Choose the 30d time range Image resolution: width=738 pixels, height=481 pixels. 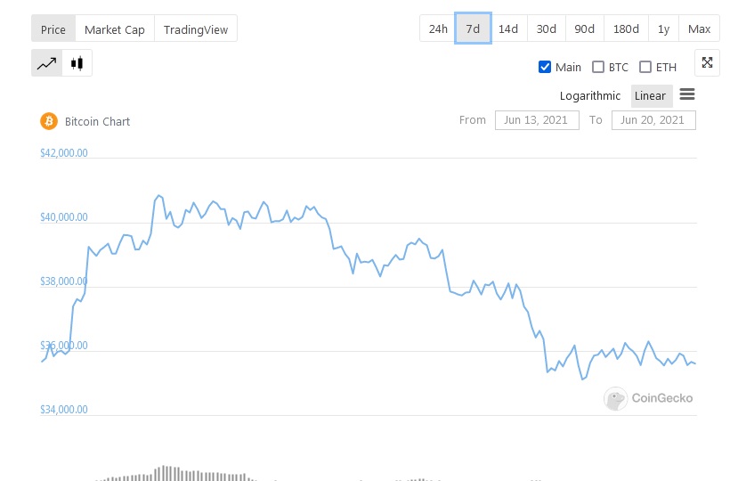(x=547, y=29)
